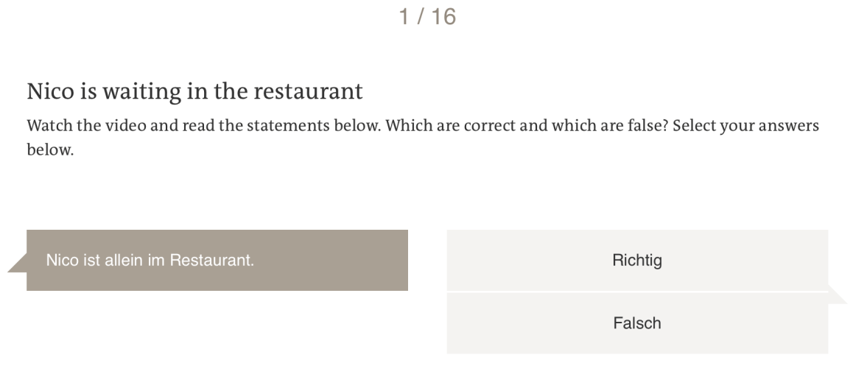
Task: Click the 1 / 16 progress counter
Action: pos(427,17)
